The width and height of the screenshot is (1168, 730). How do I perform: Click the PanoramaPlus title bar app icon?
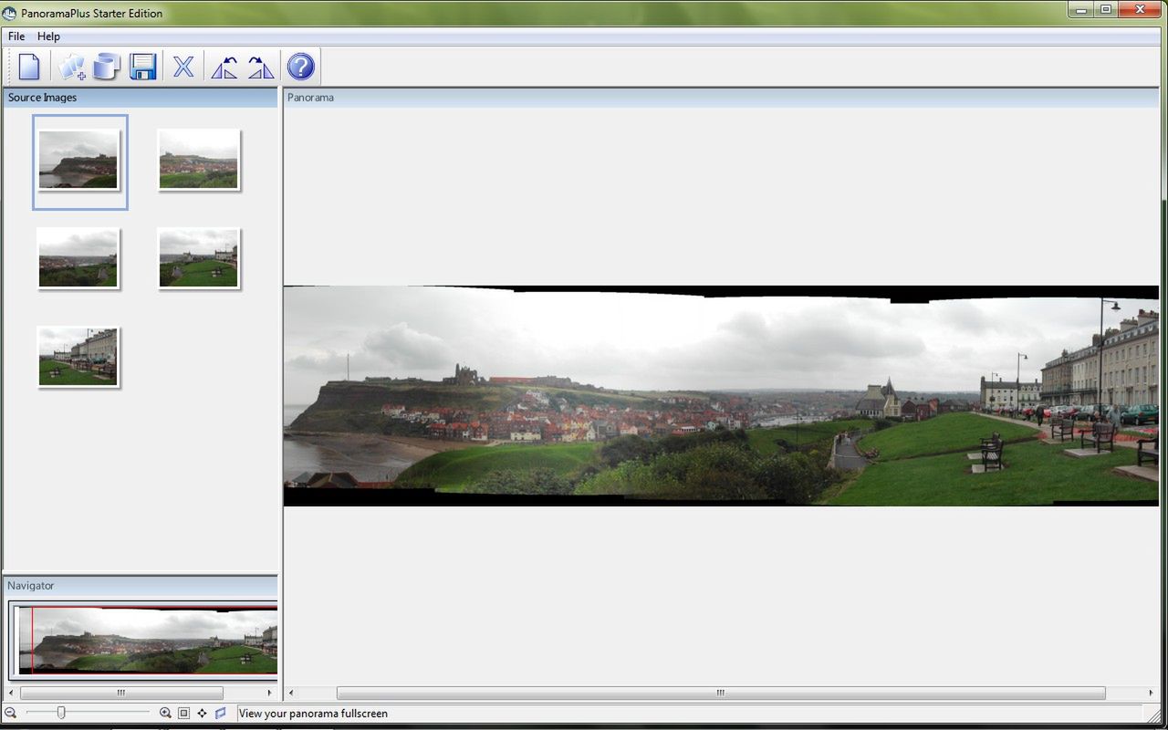[10, 13]
